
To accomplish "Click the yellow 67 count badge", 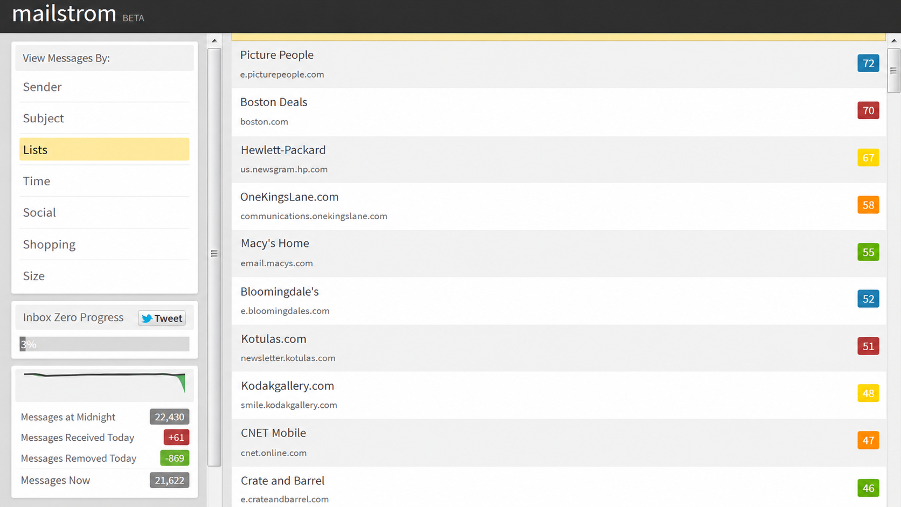I will (868, 158).
